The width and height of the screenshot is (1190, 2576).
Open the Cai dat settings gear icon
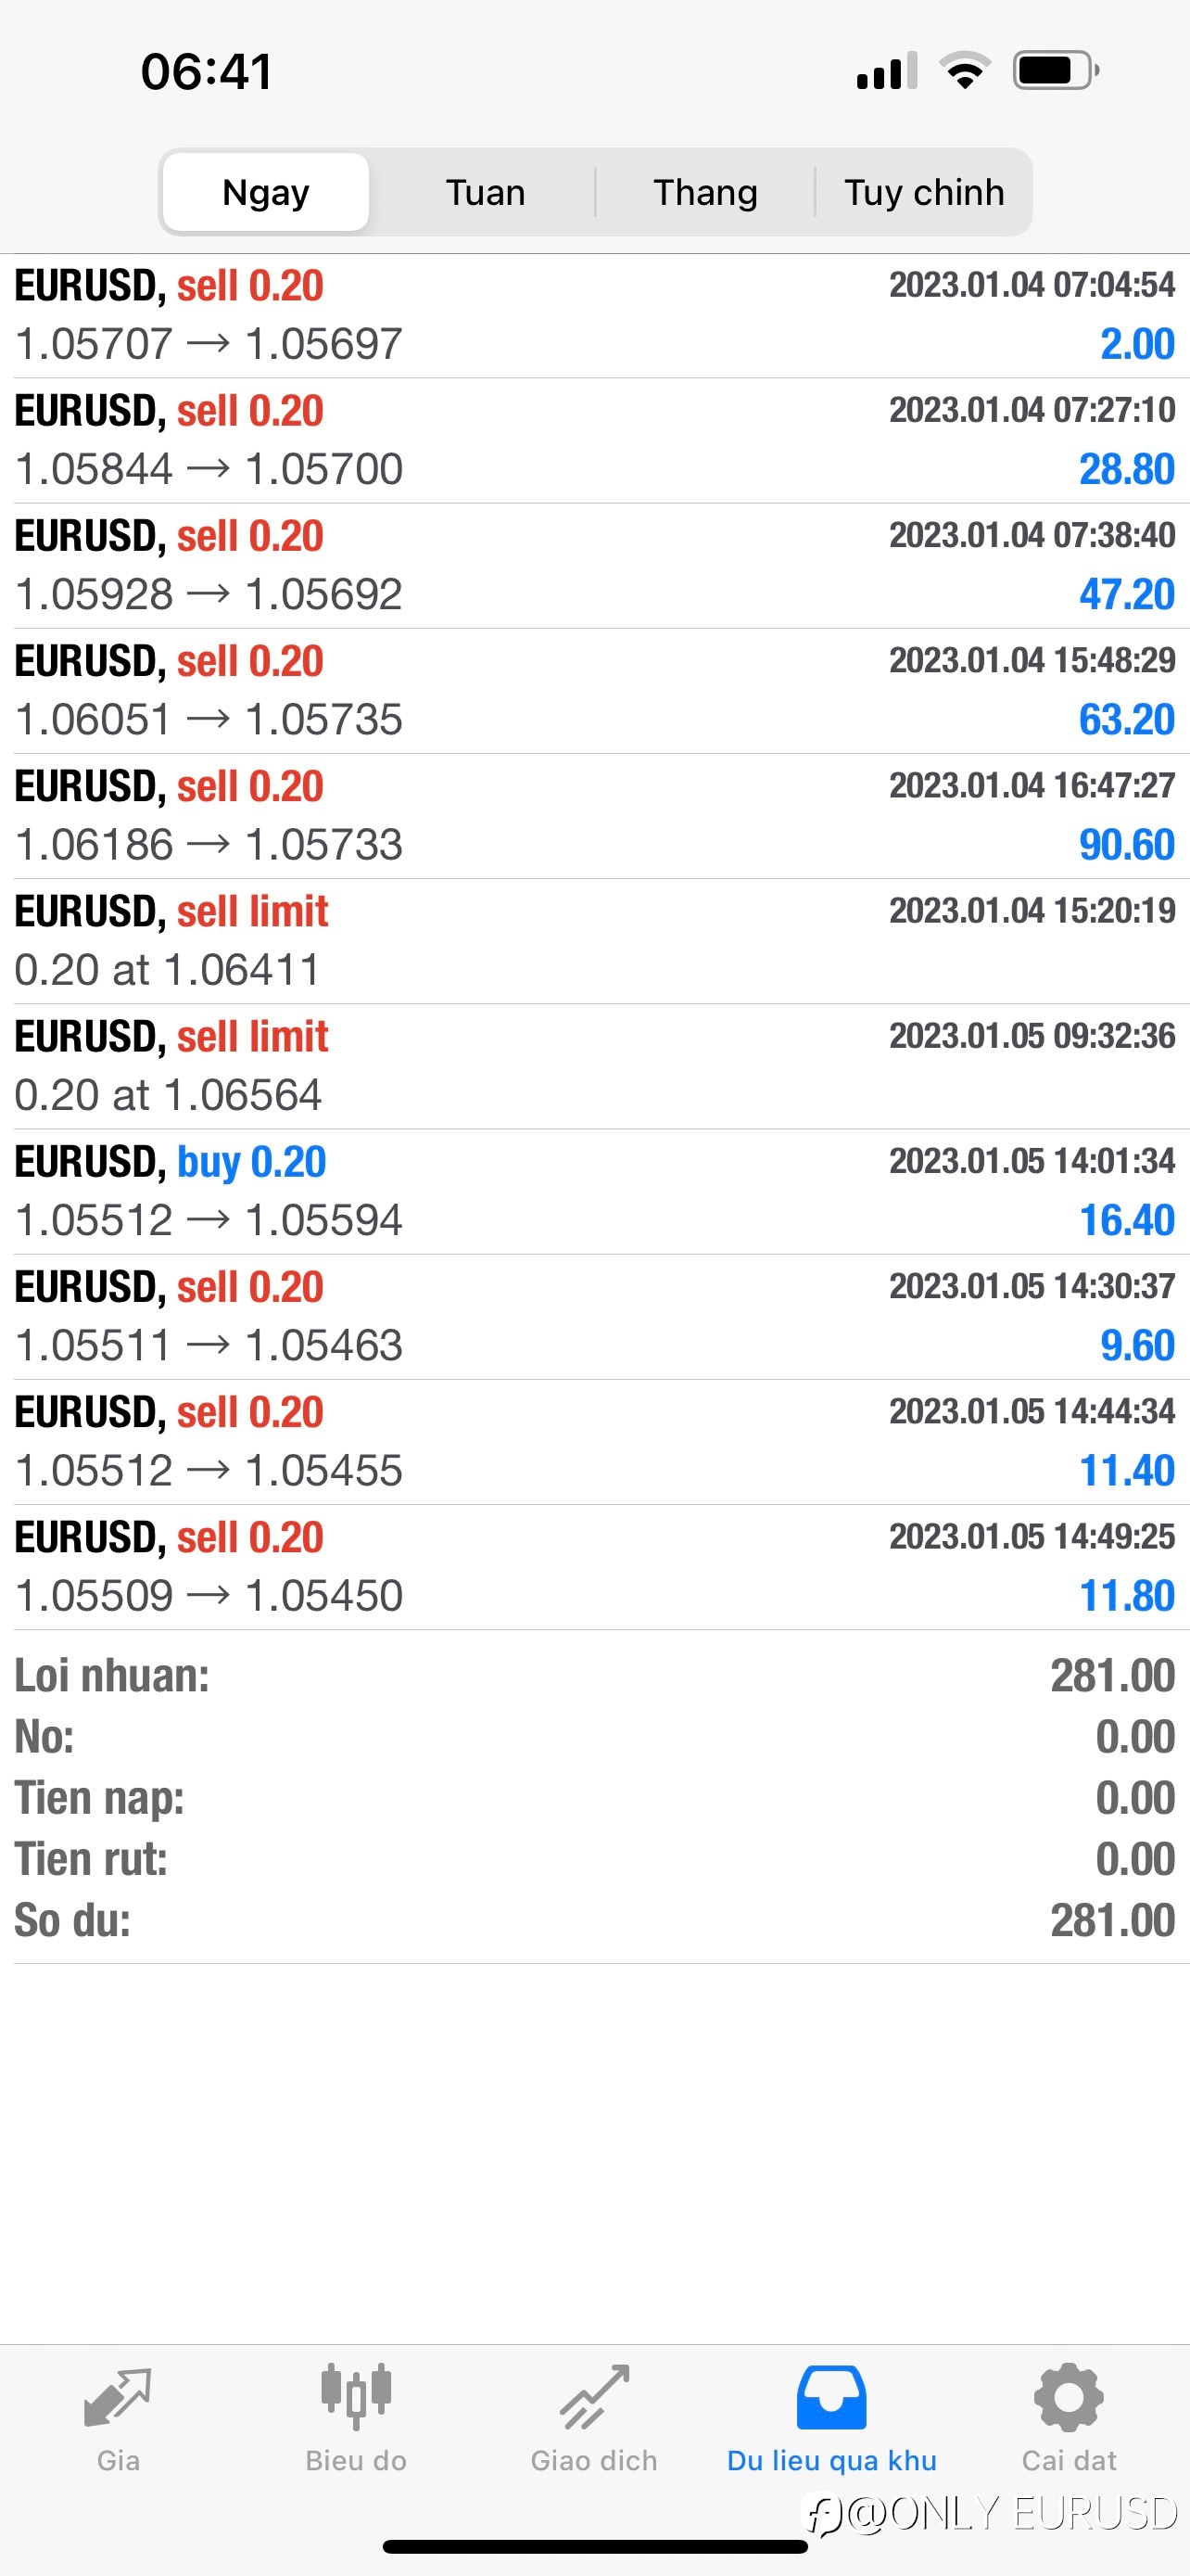1070,2397
